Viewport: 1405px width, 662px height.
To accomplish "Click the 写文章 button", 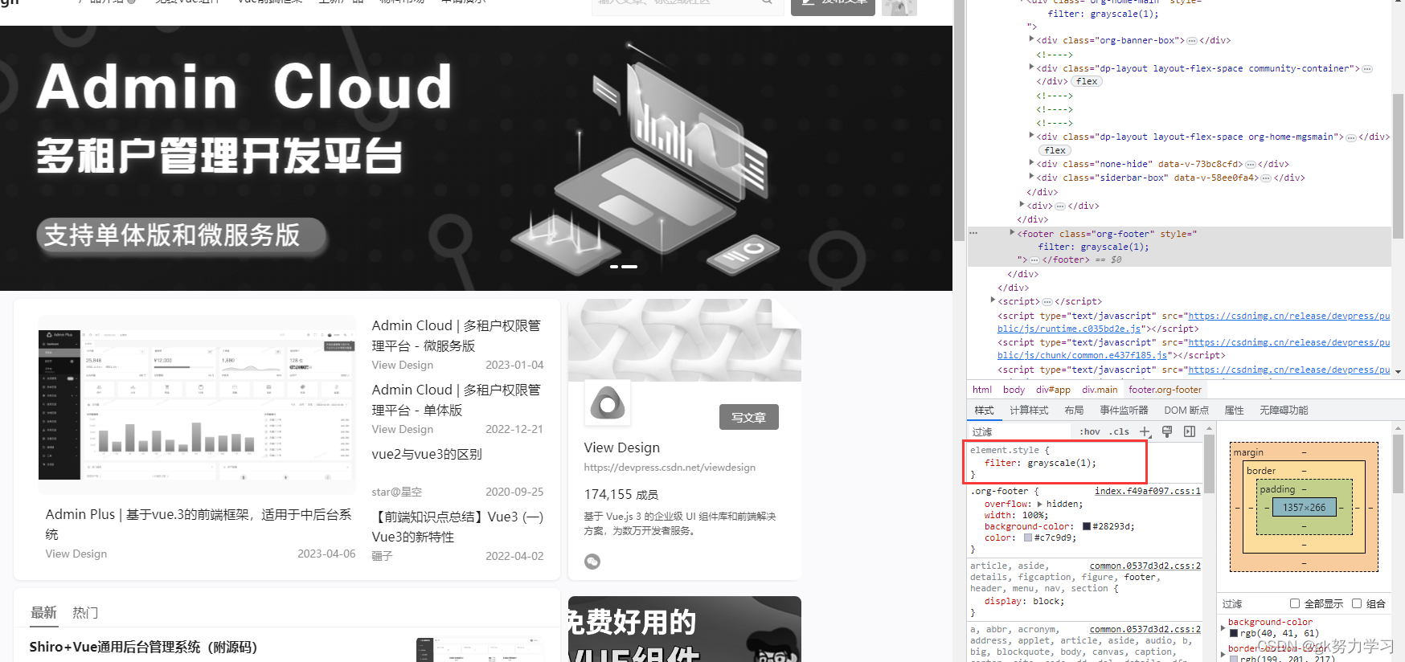I will pyautogui.click(x=748, y=417).
